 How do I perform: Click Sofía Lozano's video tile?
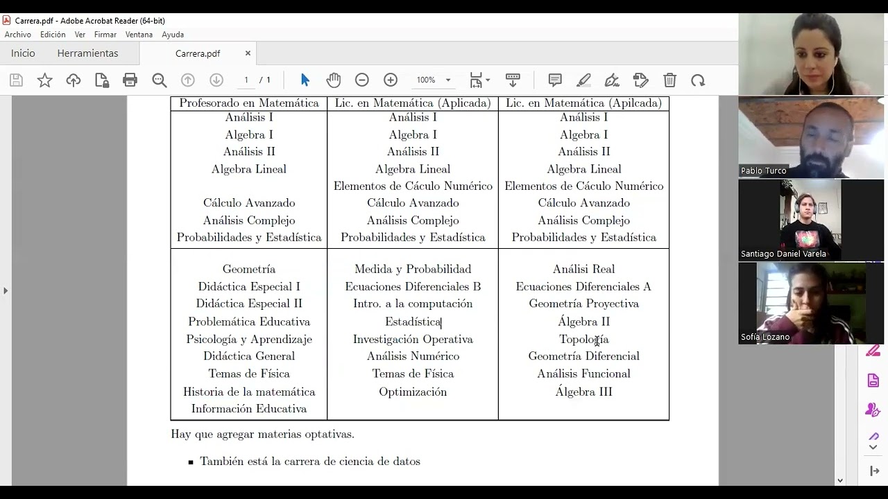(811, 304)
